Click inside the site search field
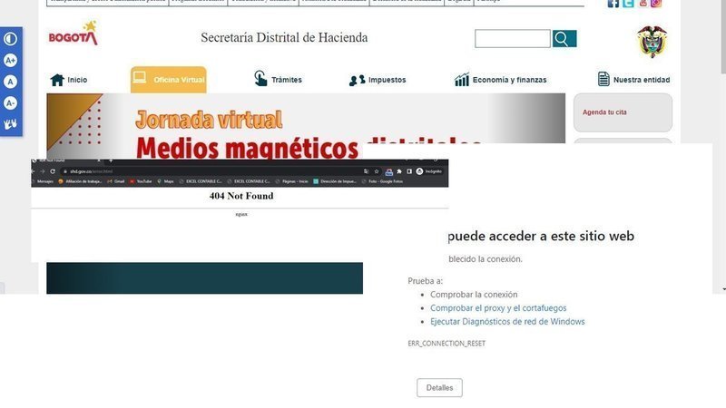 [512, 38]
